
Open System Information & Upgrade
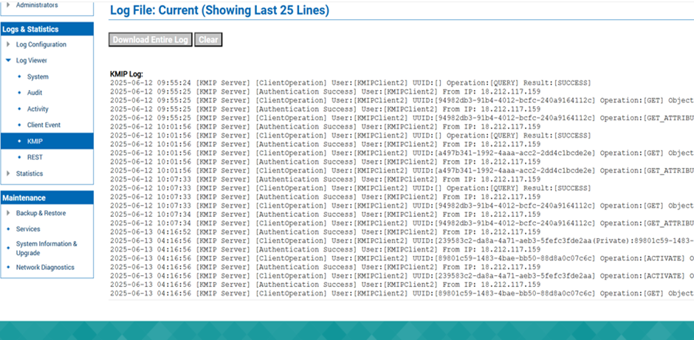coord(47,249)
